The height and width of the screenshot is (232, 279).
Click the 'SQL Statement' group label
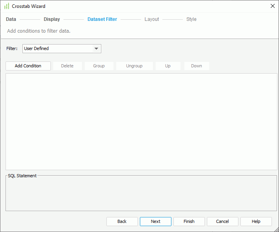click(x=22, y=176)
